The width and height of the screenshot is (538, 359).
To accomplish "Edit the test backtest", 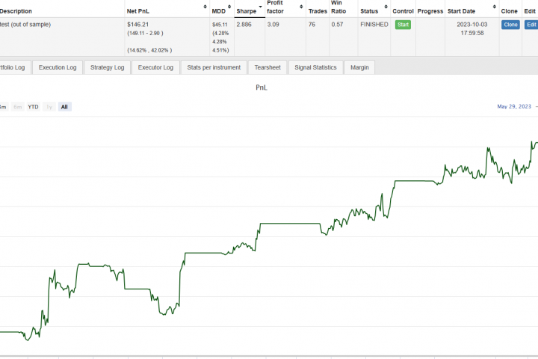I will pyautogui.click(x=531, y=25).
